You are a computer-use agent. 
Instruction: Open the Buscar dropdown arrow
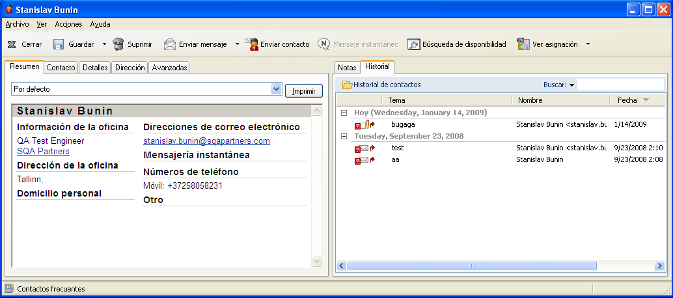click(571, 85)
